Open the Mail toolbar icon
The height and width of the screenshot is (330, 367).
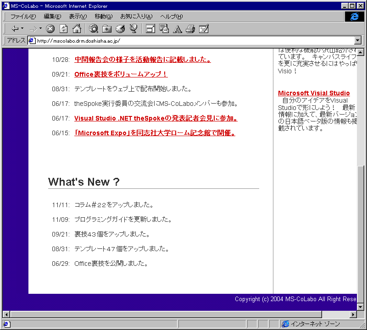164,29
